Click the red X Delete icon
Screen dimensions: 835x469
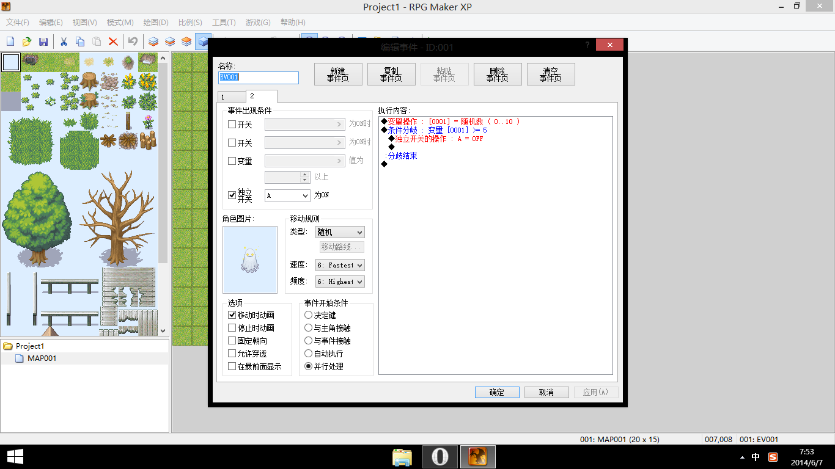pyautogui.click(x=113, y=42)
